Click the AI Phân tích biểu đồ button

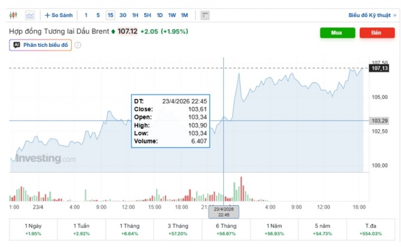(40, 45)
